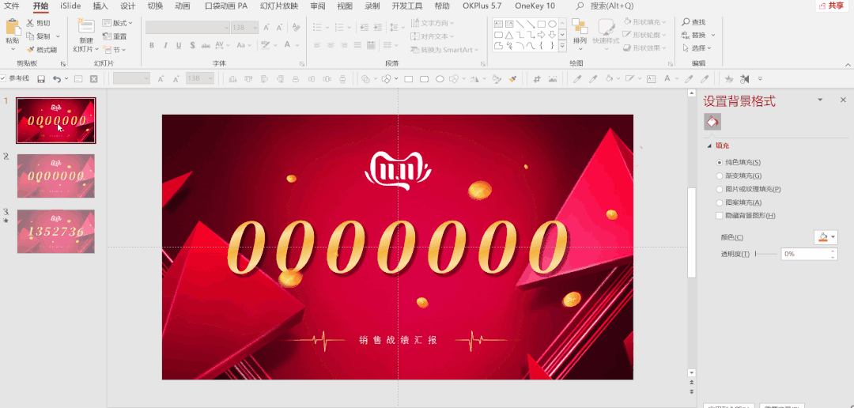Center-align paragraph text
Screen dimensions: 854x408
click(x=330, y=45)
